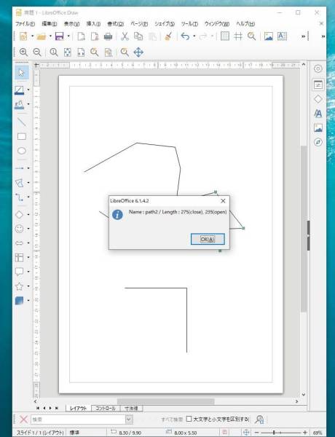The height and width of the screenshot is (437, 335).
Task: Switch to the レイアウト layer tab
Action: (79, 409)
